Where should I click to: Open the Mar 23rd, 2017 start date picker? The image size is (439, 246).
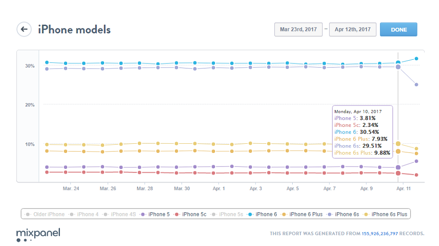299,29
